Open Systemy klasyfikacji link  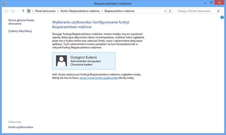[x=20, y=31]
